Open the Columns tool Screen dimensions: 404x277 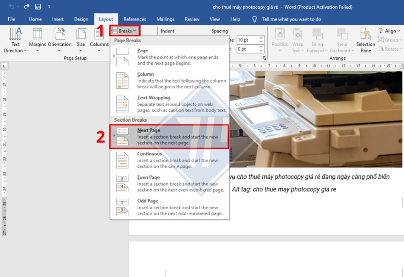[x=99, y=40]
